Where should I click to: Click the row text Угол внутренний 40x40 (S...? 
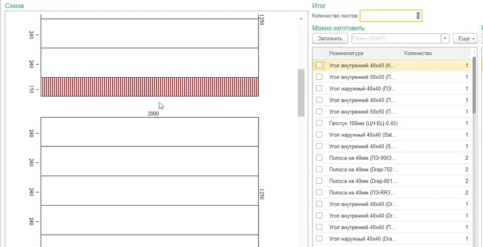(362, 146)
